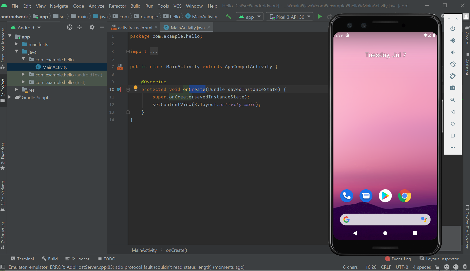Raise emulator volume with volume up icon

pos(453,40)
